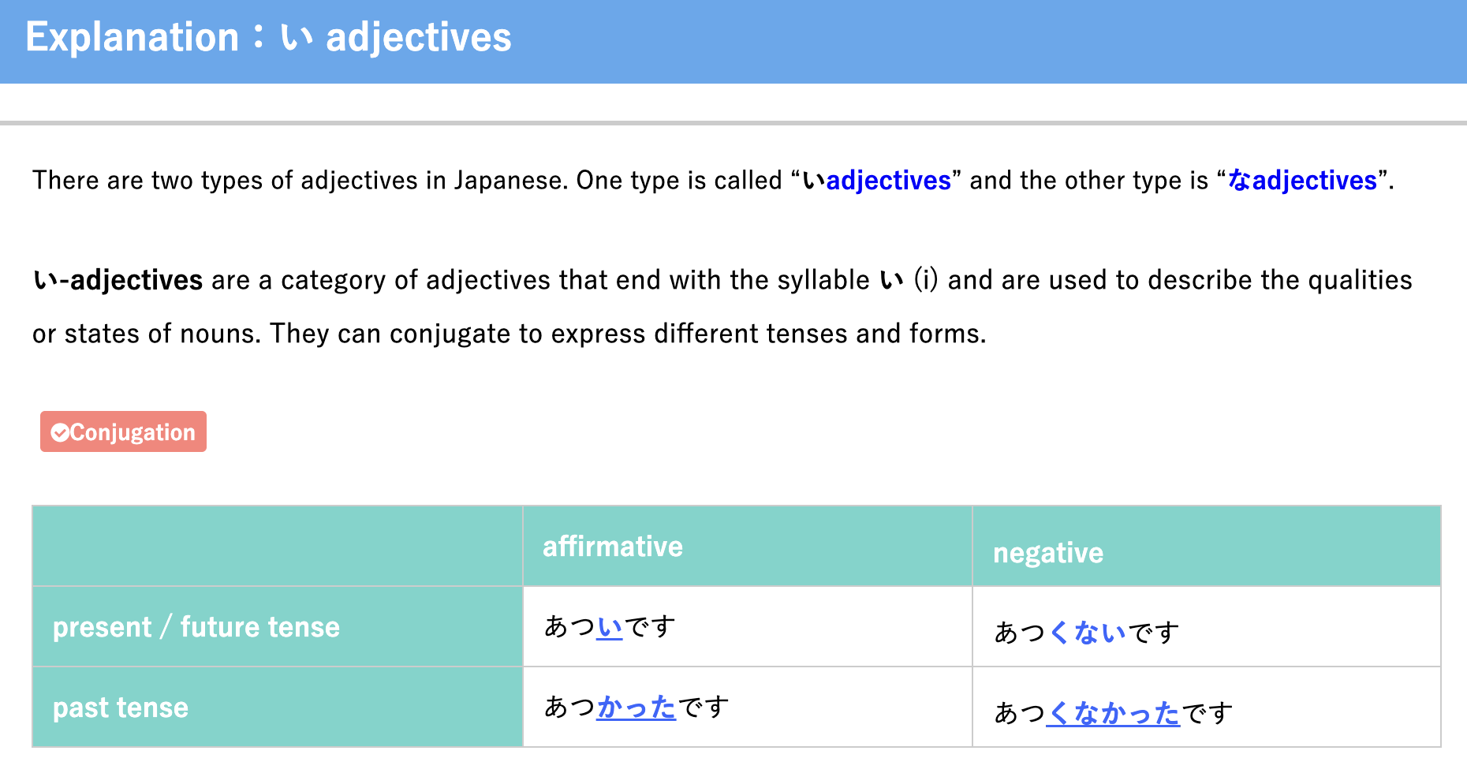Click the gray divider line below header

point(733,123)
